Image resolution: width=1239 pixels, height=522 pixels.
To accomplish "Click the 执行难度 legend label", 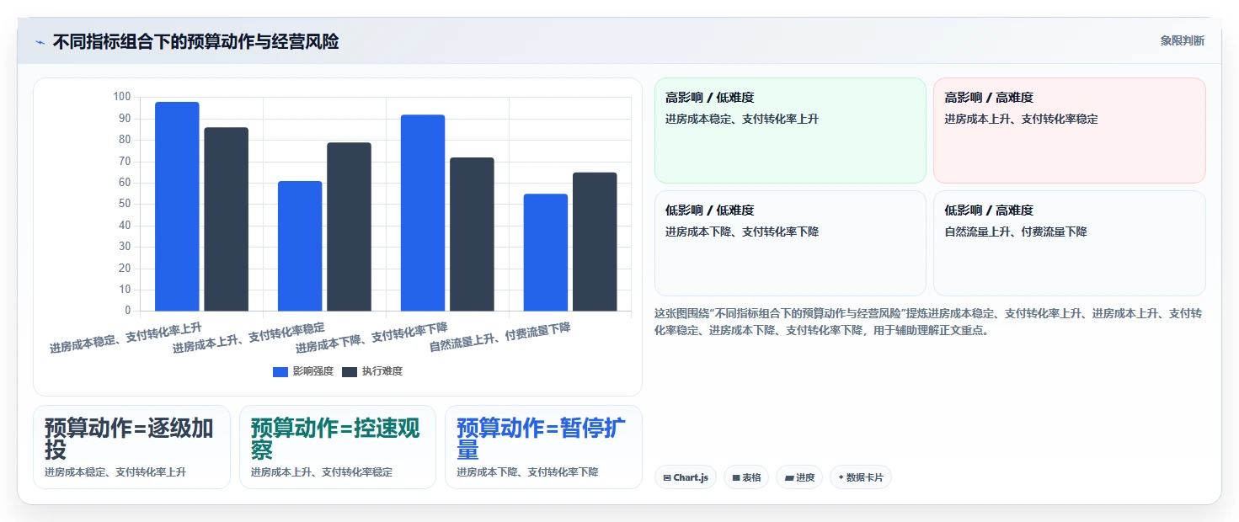I will (x=382, y=371).
